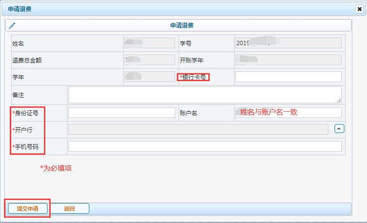Close the 申请退费 dialog window
Viewport: 367px width, 223px height.
click(359, 9)
